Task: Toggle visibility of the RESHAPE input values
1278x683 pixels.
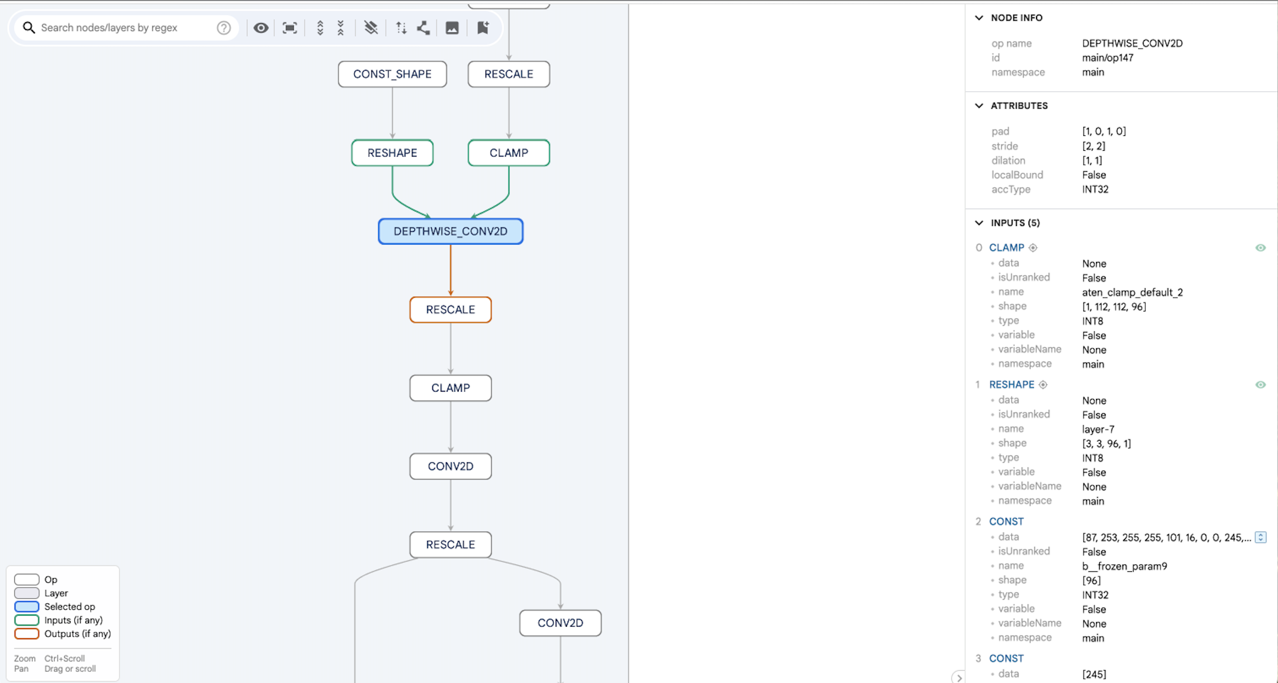Action: point(1261,385)
